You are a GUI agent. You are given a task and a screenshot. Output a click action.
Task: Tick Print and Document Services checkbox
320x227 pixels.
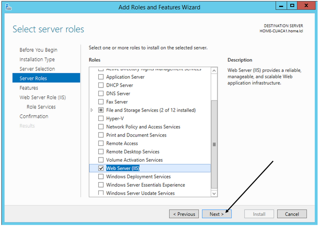101,135
